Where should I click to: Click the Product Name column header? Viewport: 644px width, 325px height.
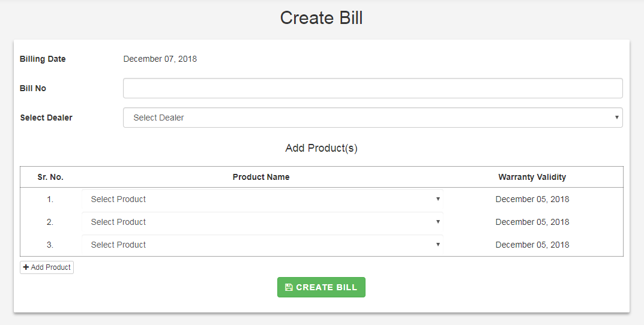[261, 177]
